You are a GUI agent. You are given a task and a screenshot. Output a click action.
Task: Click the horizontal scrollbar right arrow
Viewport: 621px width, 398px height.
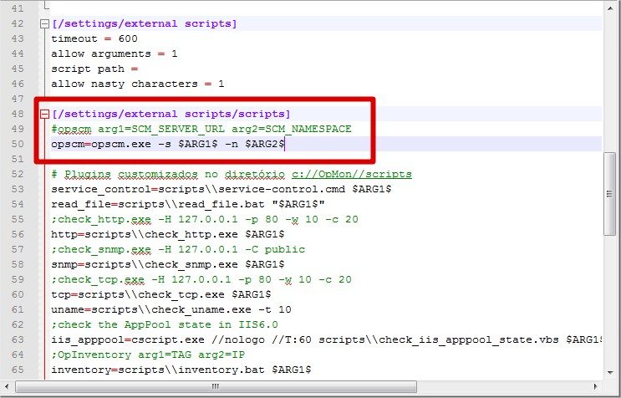[x=596, y=387]
